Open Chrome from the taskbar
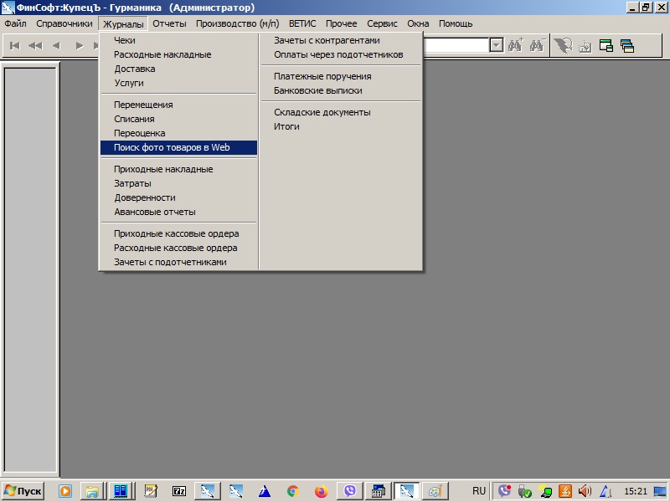 pos(292,491)
